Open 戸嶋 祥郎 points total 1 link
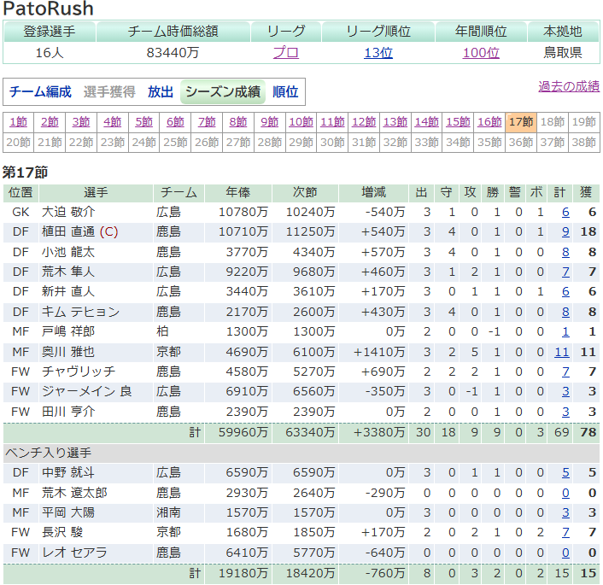The height and width of the screenshot is (585, 603). [x=565, y=331]
